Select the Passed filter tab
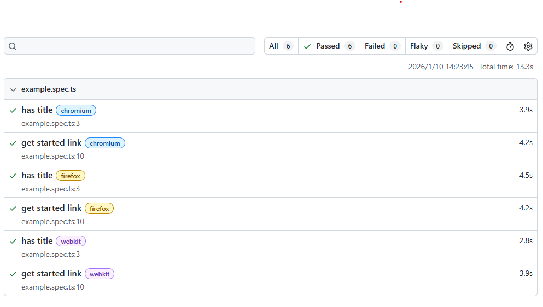The height and width of the screenshot is (307, 543). click(329, 46)
